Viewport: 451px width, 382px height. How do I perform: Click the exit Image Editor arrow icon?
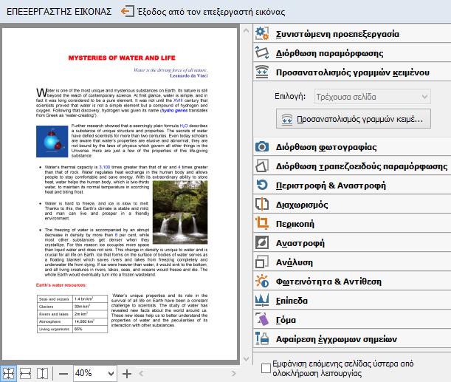click(127, 12)
